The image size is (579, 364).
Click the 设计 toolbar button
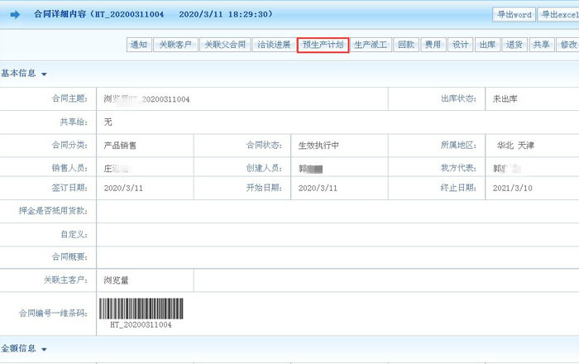[460, 45]
